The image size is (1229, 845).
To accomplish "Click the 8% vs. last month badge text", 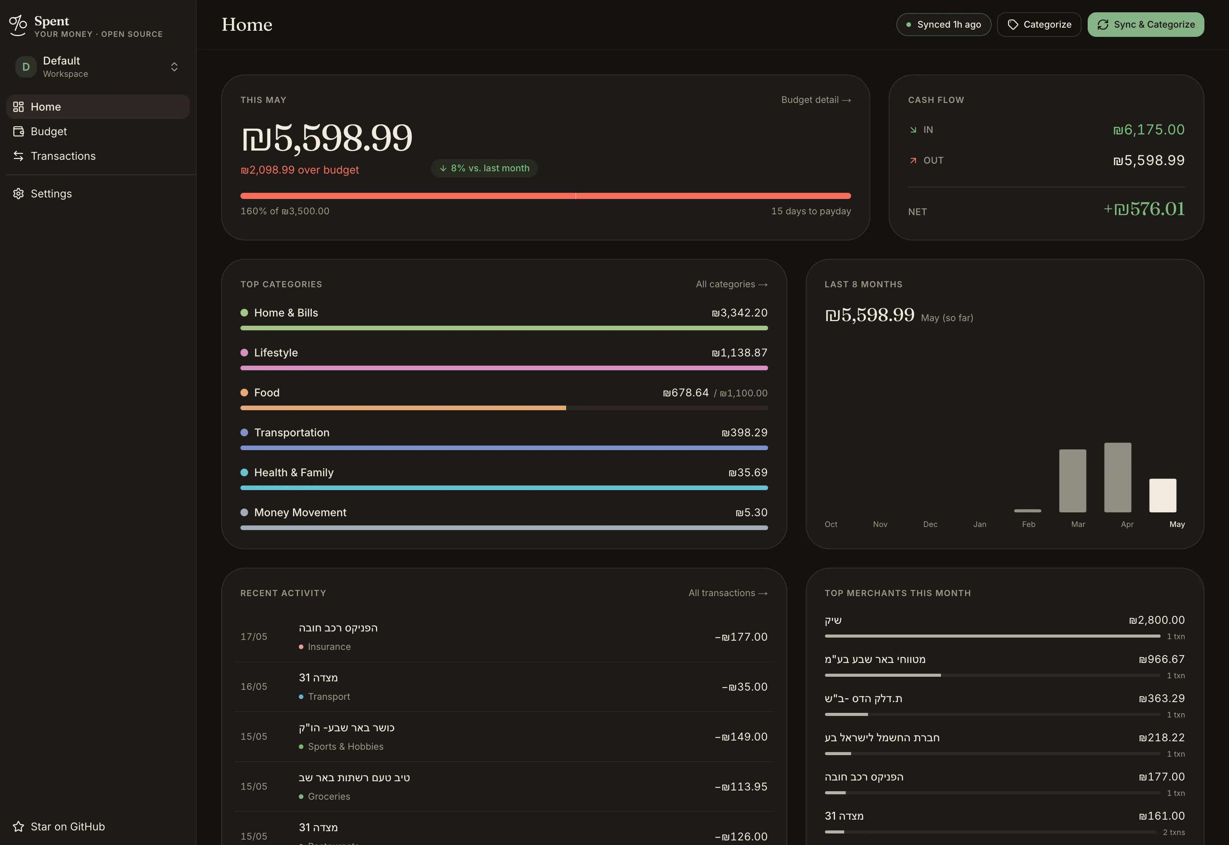I will tap(490, 168).
